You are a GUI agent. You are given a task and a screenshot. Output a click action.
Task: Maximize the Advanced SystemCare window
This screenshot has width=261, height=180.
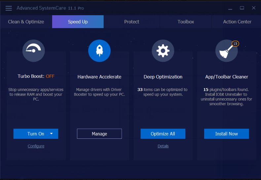click(x=242, y=8)
